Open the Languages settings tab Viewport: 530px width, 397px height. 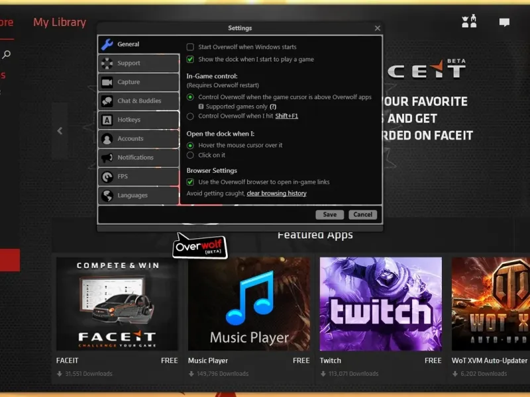tap(139, 195)
